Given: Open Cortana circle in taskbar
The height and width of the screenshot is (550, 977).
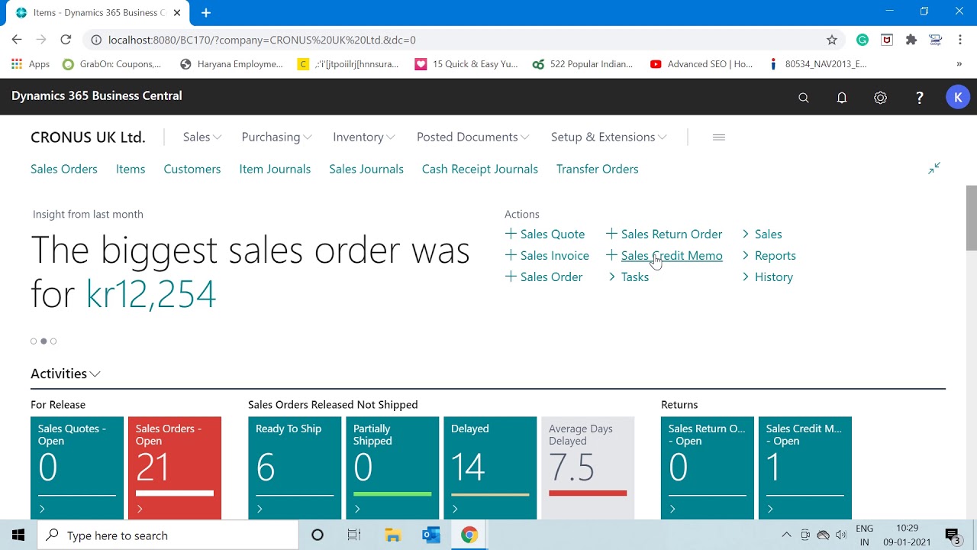Looking at the screenshot, I should point(318,535).
